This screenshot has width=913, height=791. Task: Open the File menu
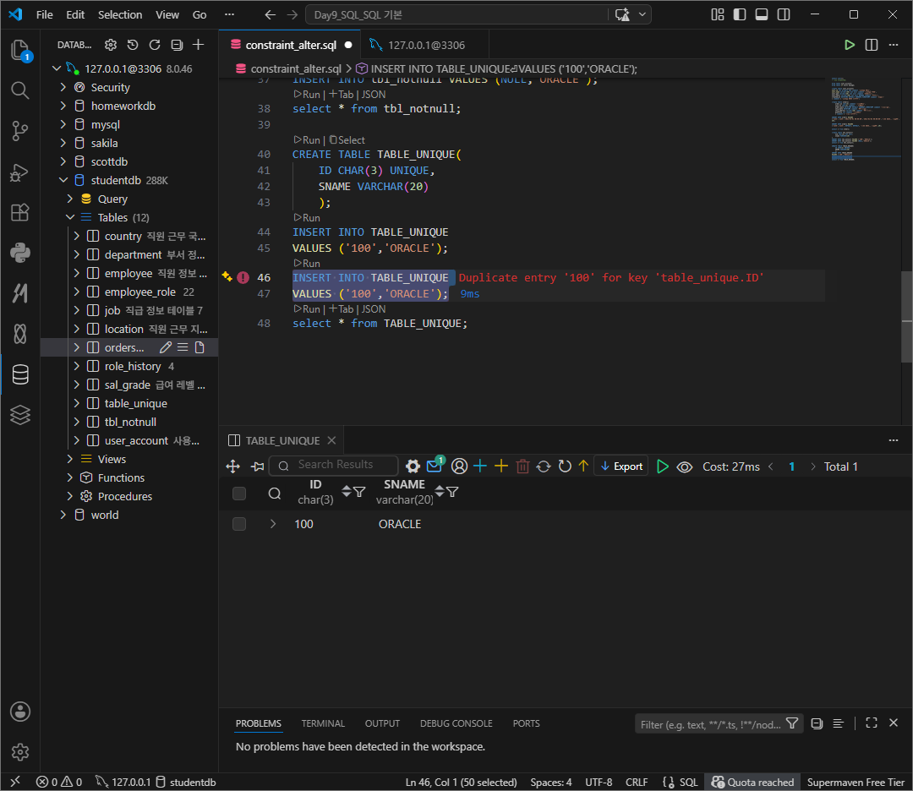point(44,14)
